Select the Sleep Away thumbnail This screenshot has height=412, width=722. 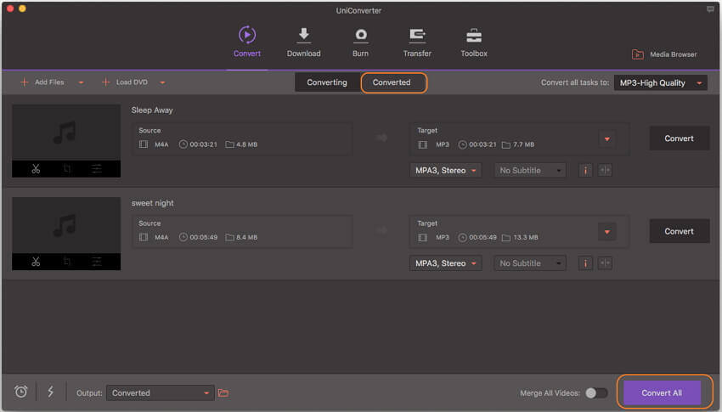coord(66,133)
